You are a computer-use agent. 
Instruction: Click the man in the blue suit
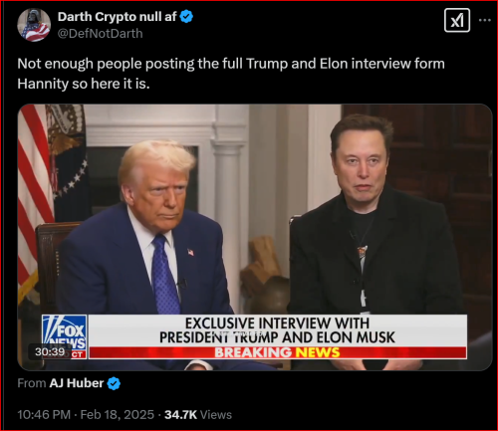[x=146, y=232]
